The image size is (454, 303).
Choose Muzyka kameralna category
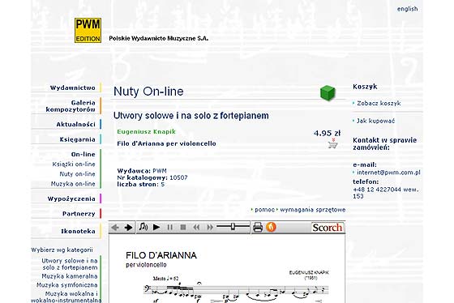[x=70, y=276]
